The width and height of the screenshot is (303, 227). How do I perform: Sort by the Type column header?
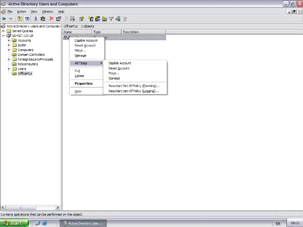pyautogui.click(x=107, y=32)
